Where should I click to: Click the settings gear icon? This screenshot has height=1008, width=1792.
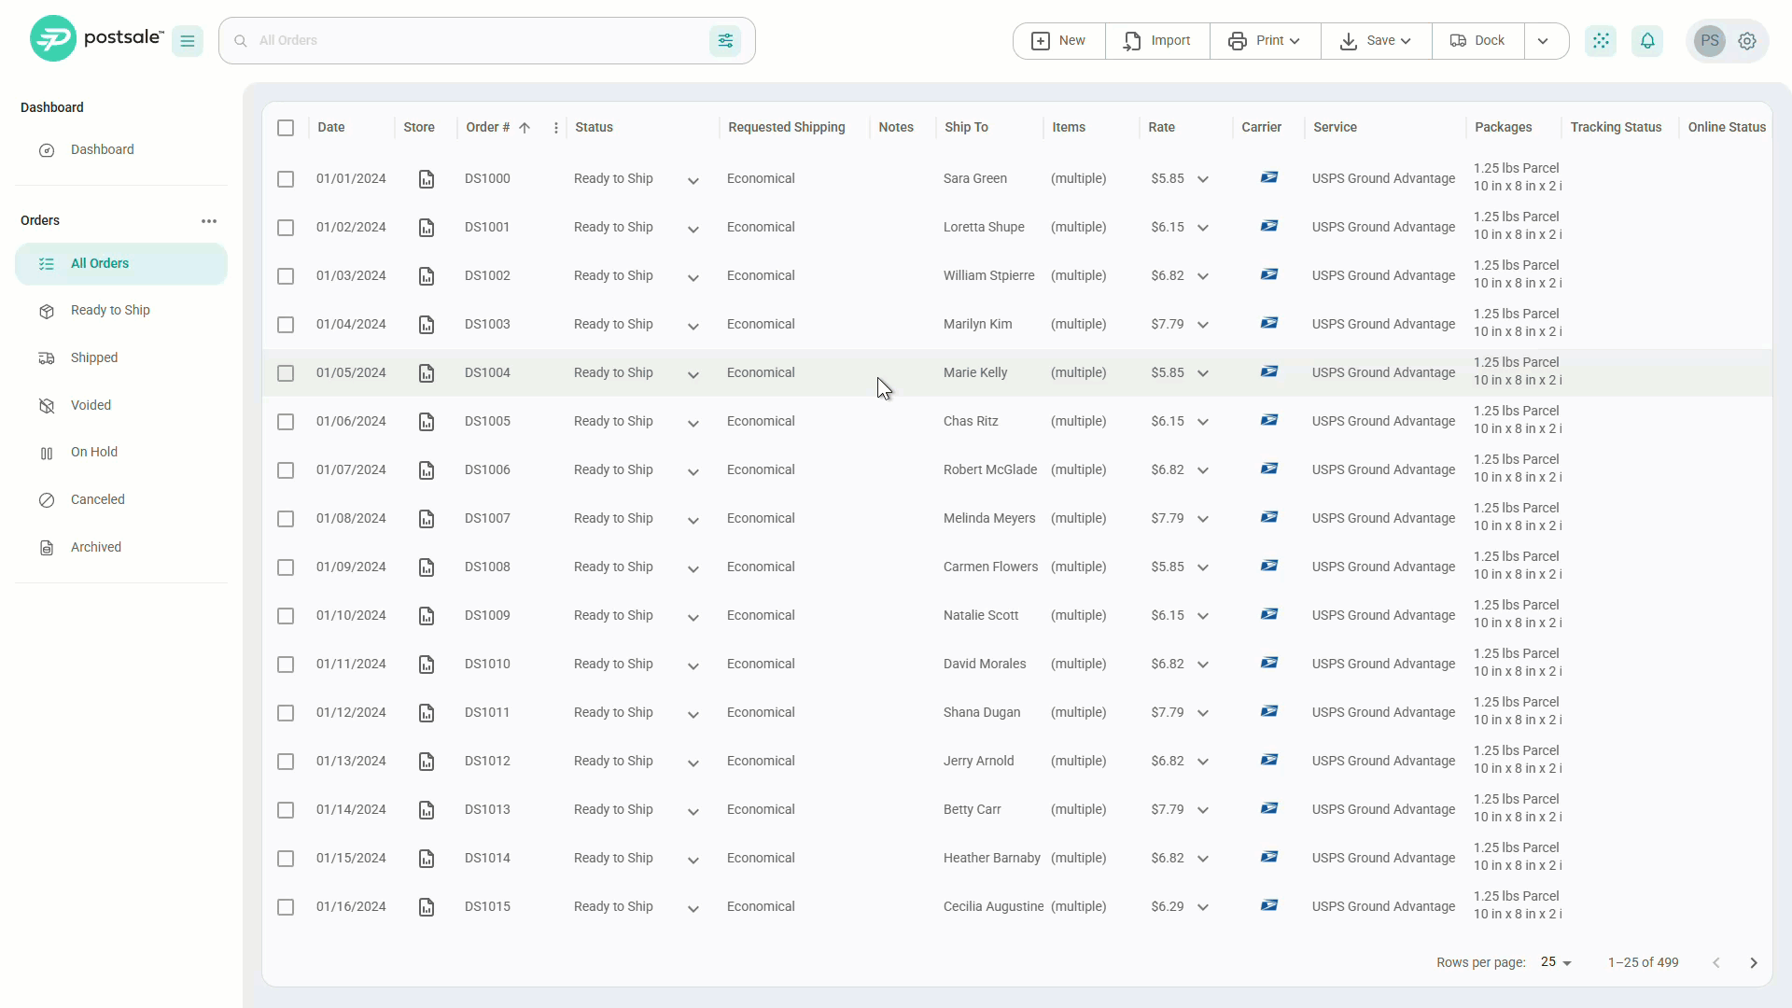[x=1747, y=41]
